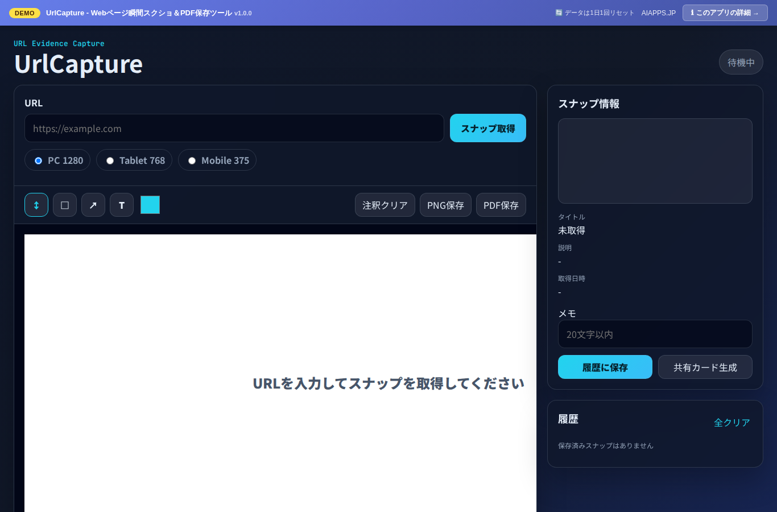777x512 pixels.
Task: Select the arrow annotation tool
Action: click(x=93, y=205)
